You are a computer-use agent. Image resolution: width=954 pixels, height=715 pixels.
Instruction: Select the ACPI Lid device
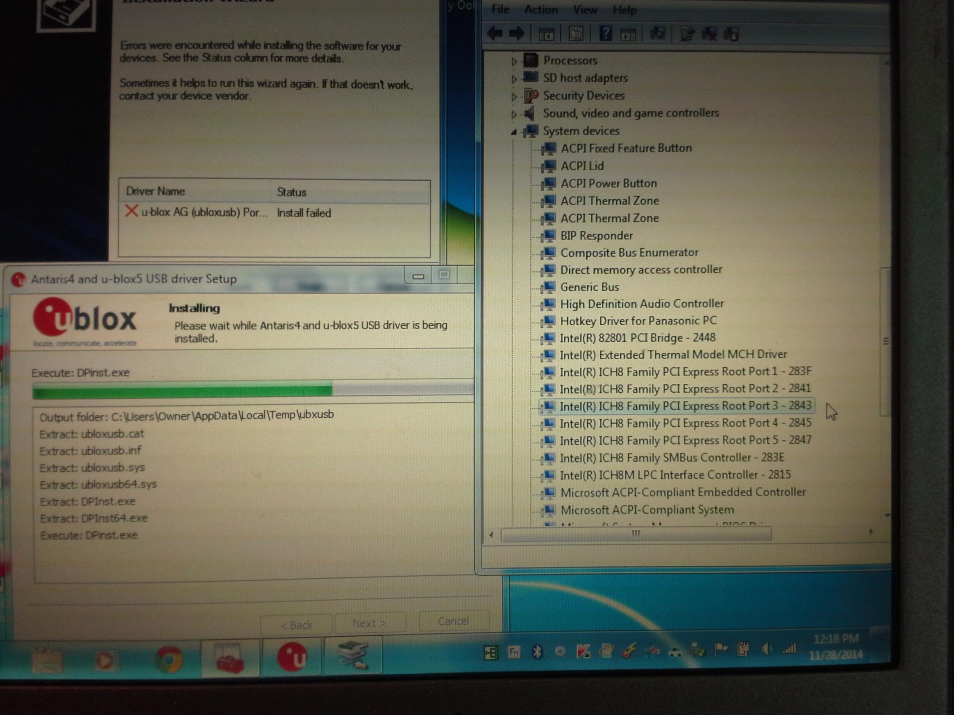(x=582, y=166)
